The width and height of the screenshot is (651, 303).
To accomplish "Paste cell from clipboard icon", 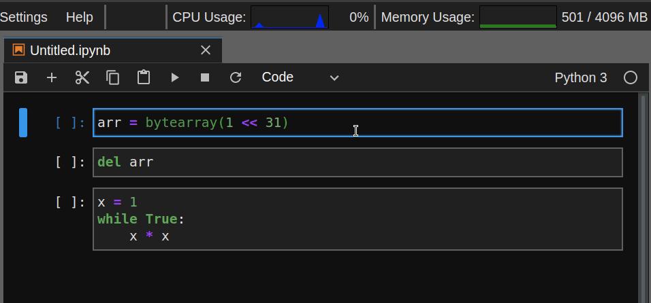I will 144,77.
